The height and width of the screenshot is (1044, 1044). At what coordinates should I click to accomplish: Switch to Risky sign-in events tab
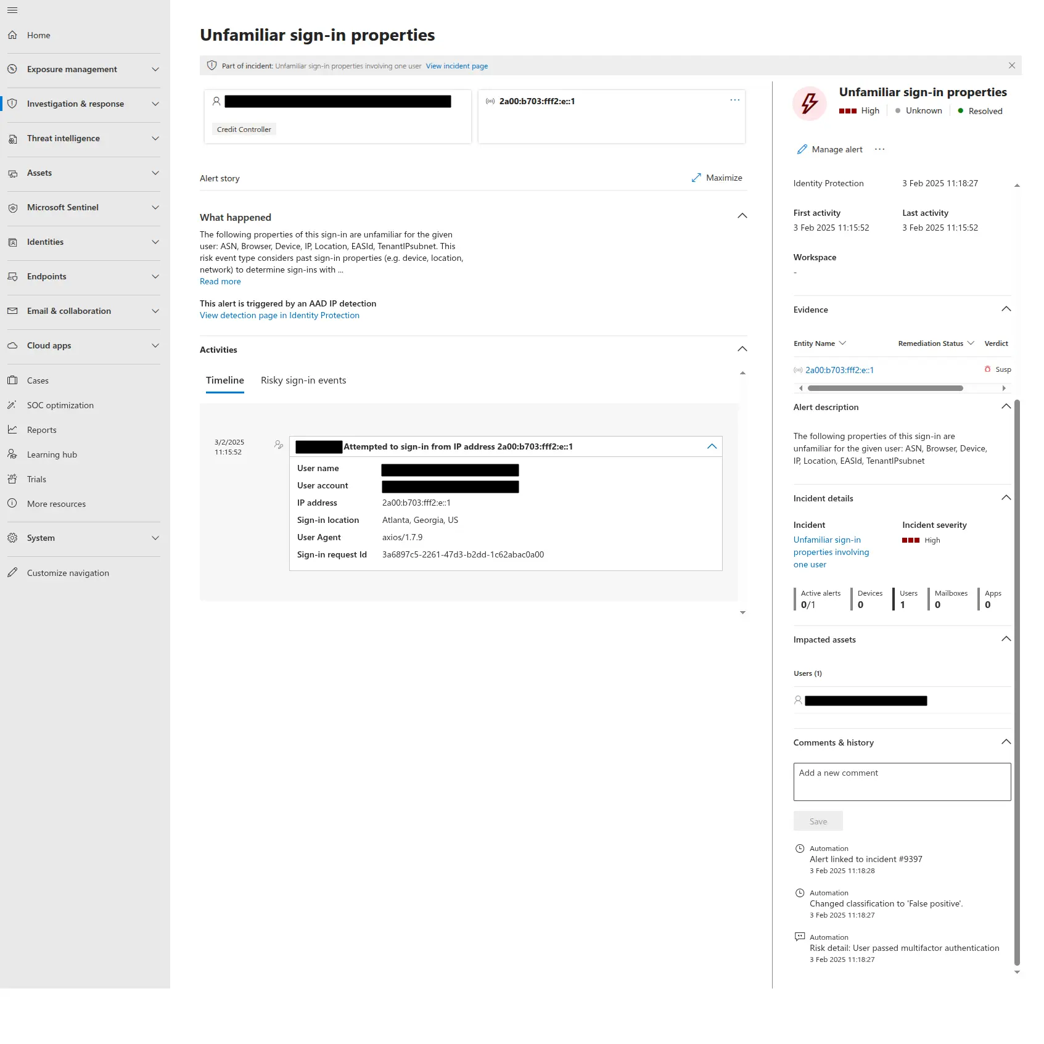[303, 380]
